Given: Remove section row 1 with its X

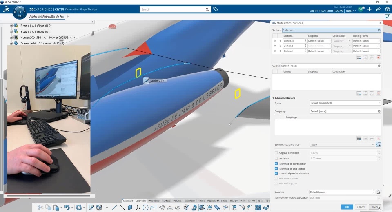Looking at the screenshot, I should pos(275,41).
